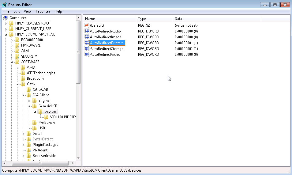Open the Favorites menu
The image size is (292, 175).
[x=43, y=11]
